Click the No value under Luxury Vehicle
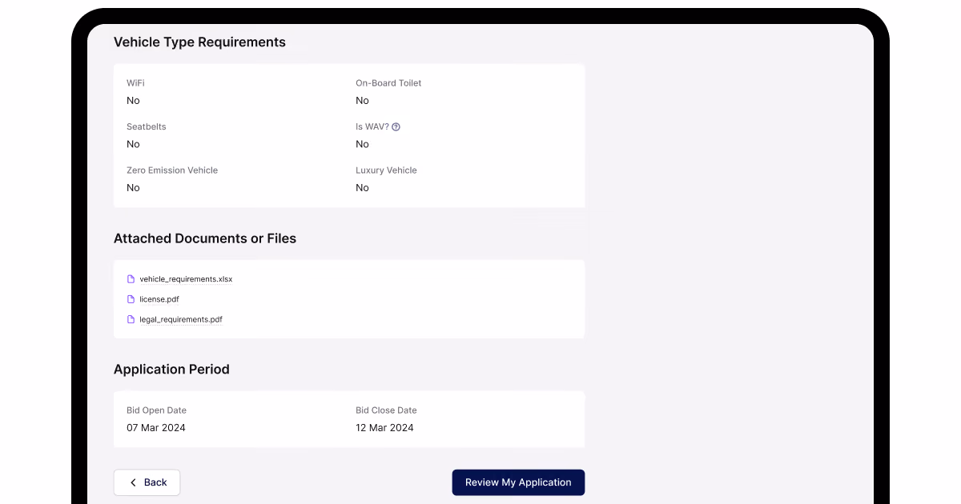Screen dimensions: 961x504 [362, 188]
